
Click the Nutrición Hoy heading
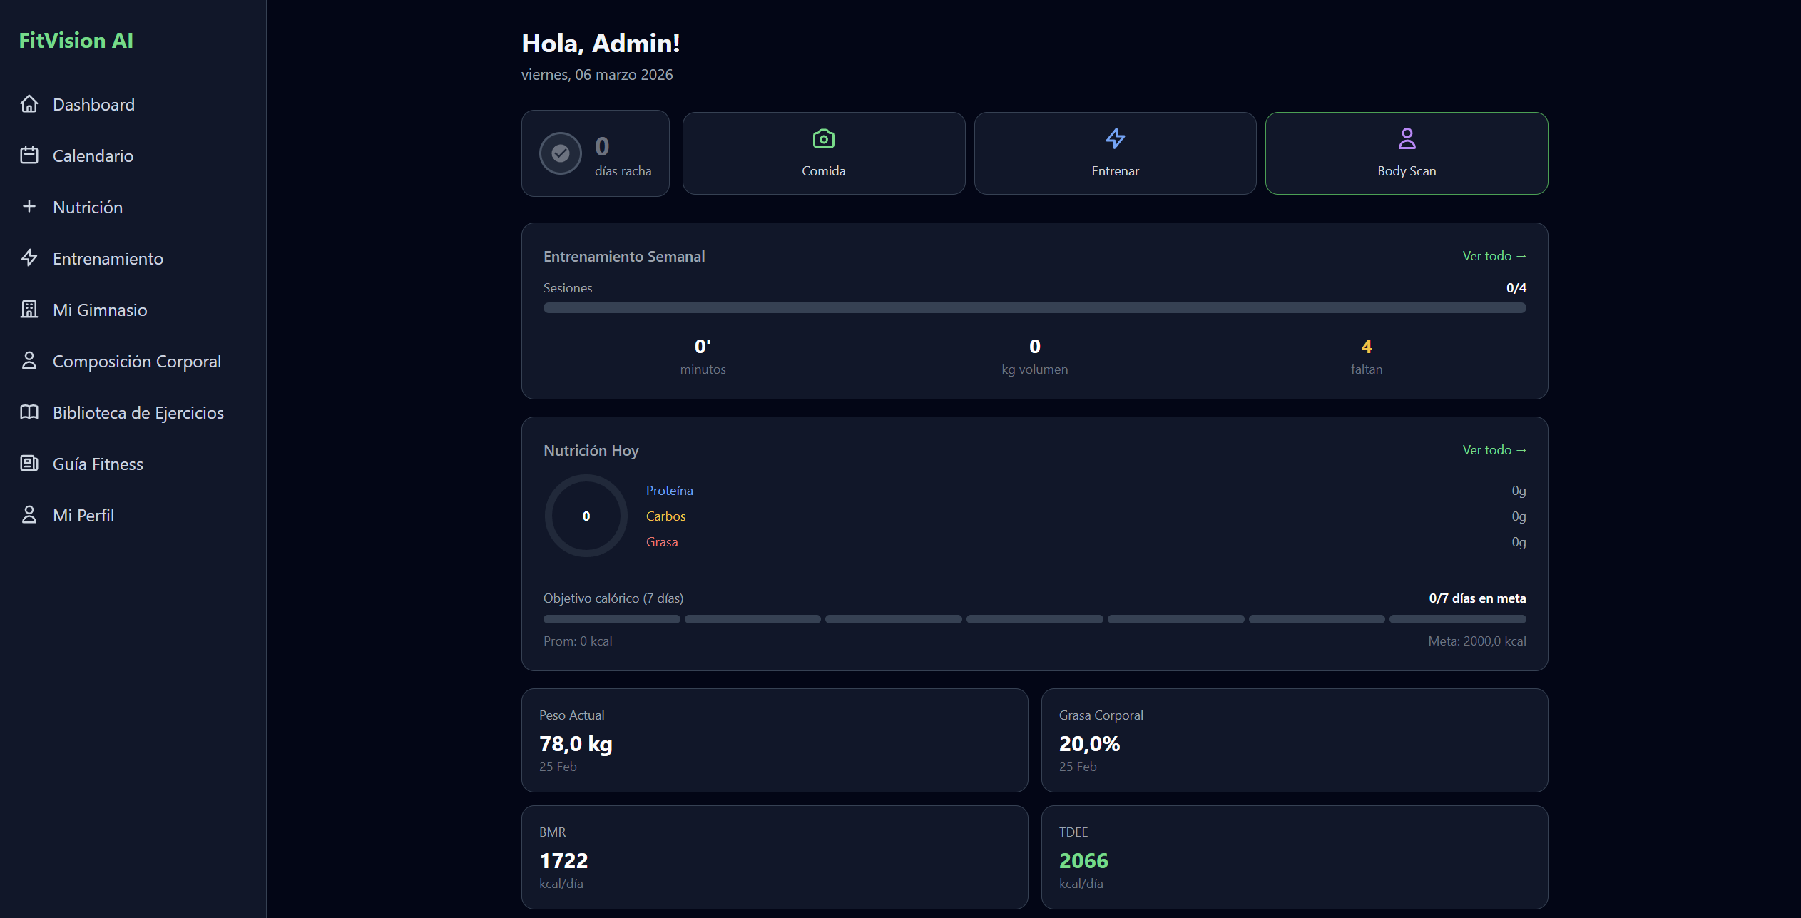pyautogui.click(x=591, y=451)
